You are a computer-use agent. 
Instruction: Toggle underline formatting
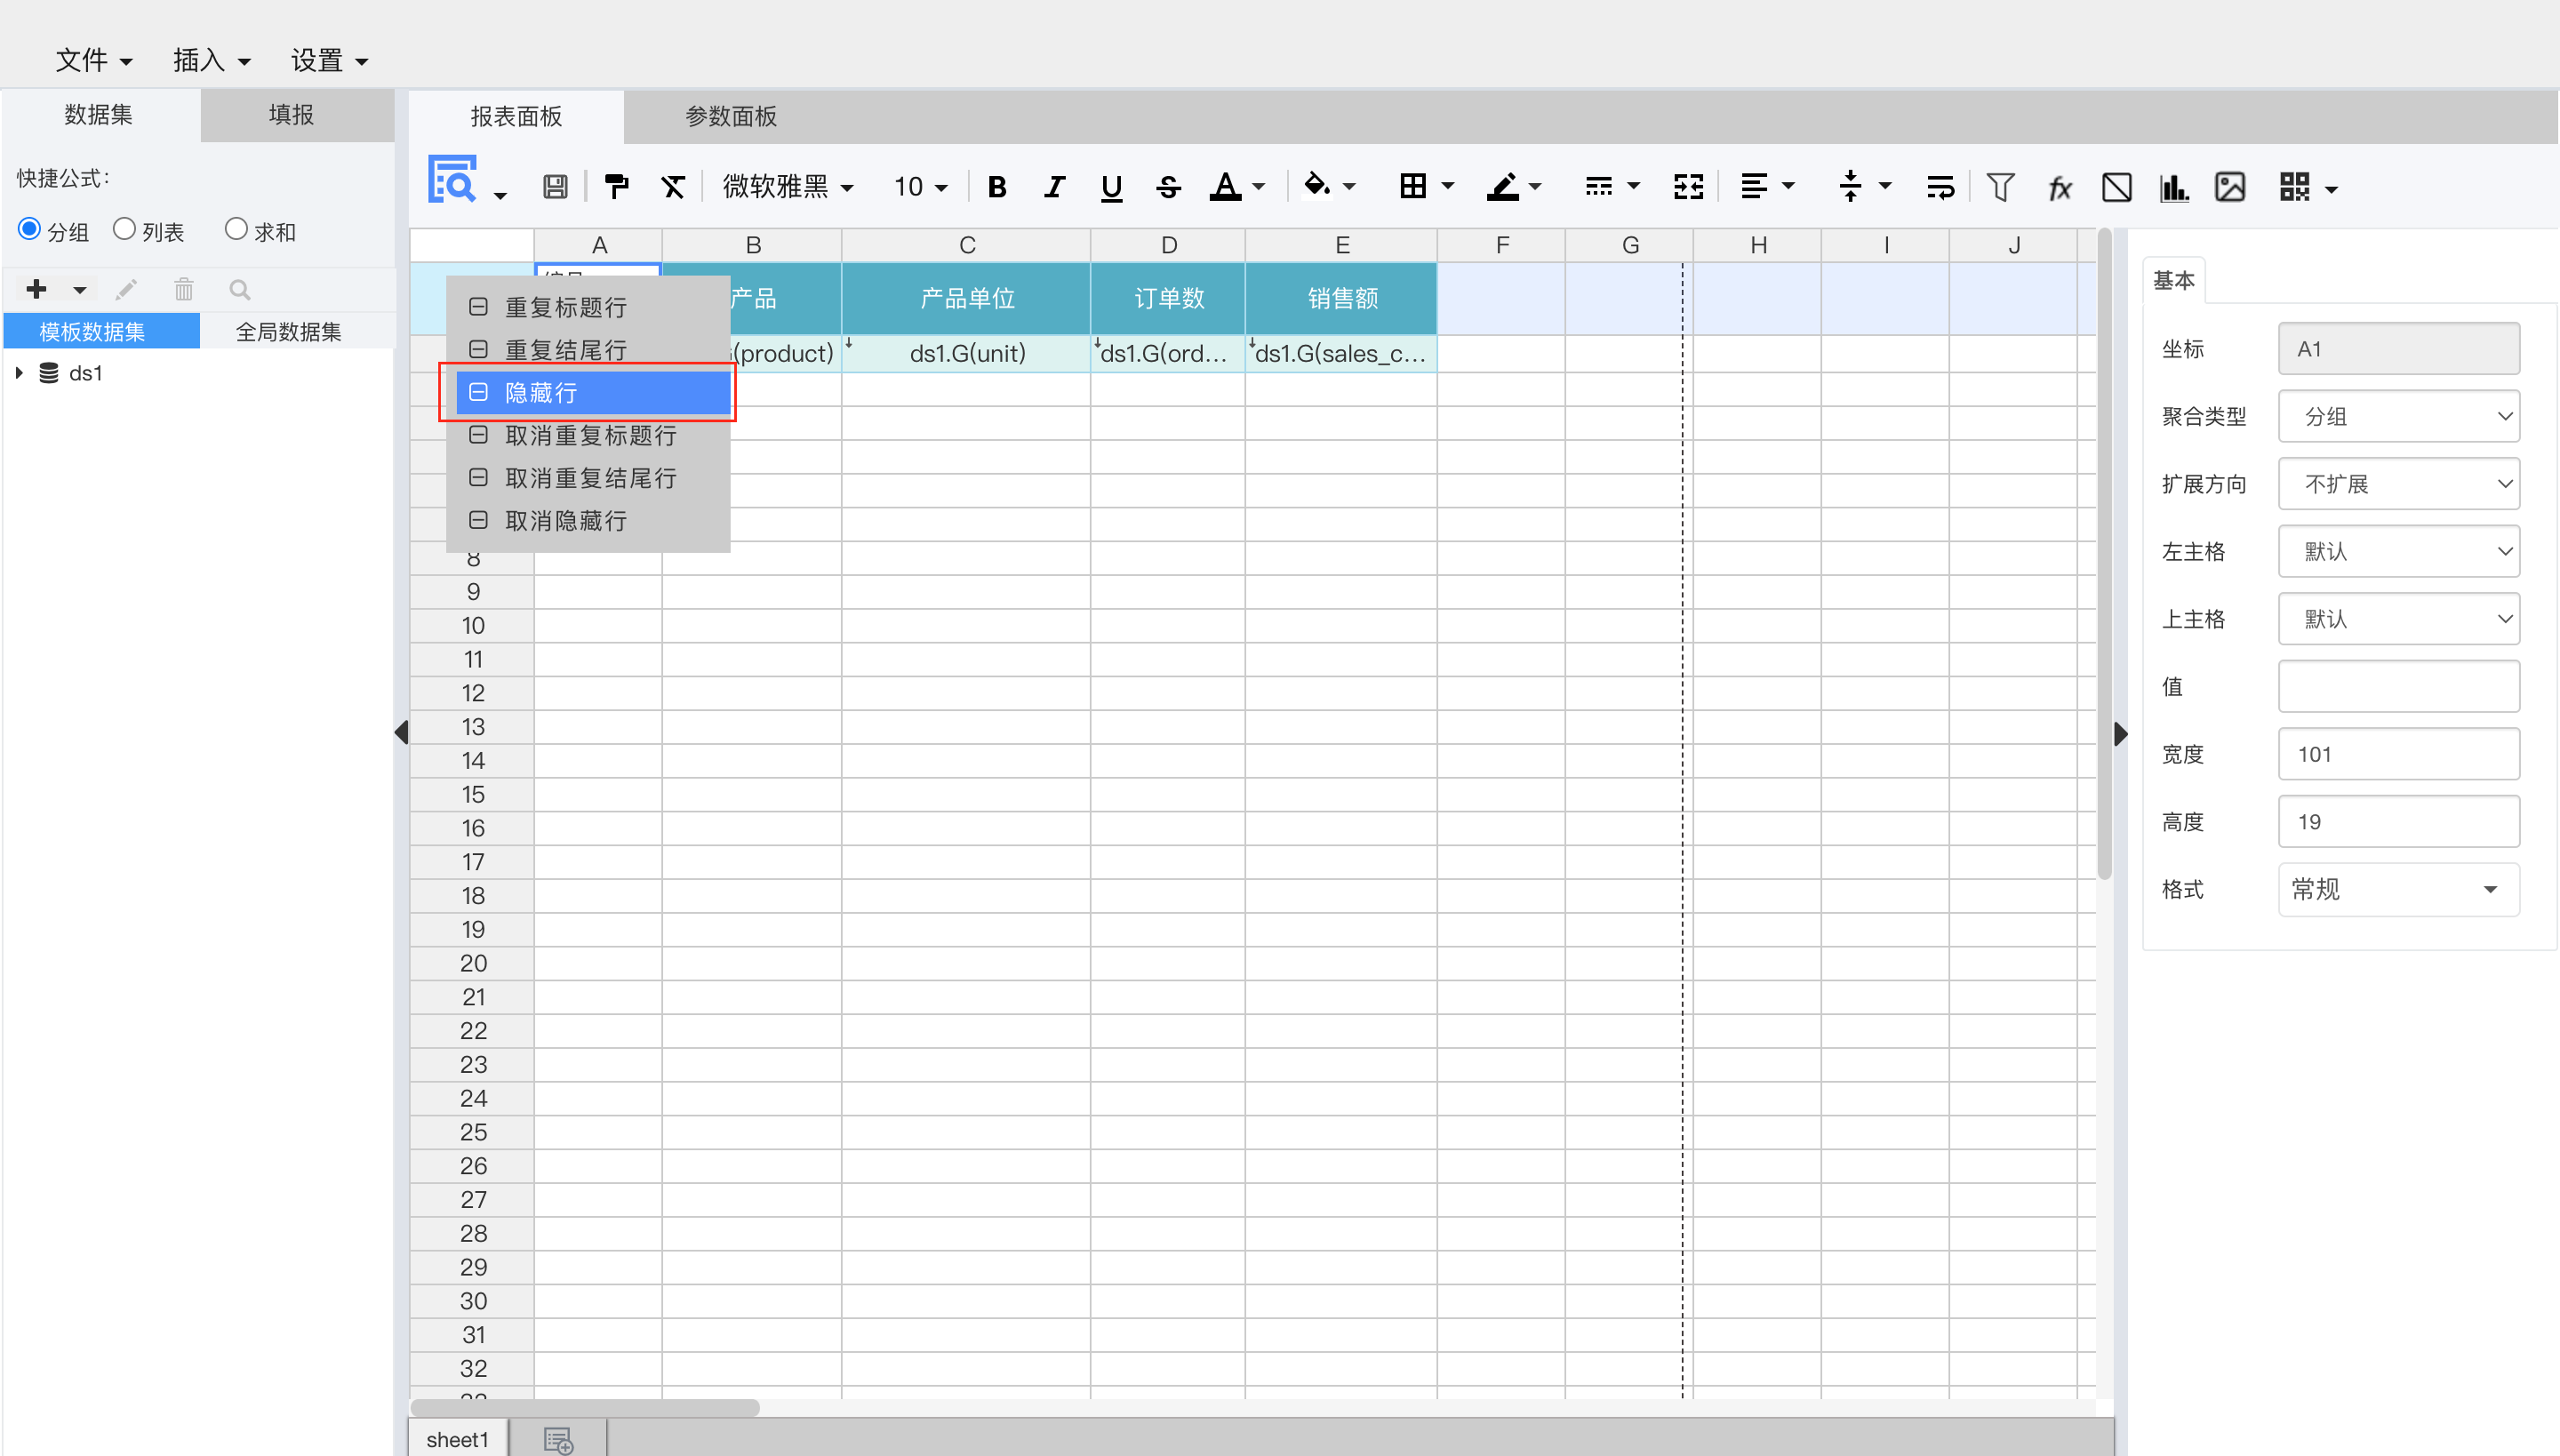1111,187
